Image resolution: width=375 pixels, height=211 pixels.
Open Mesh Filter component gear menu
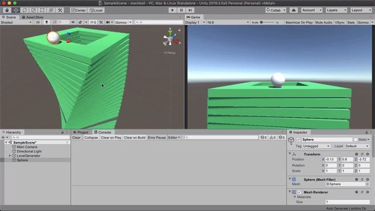click(x=367, y=179)
